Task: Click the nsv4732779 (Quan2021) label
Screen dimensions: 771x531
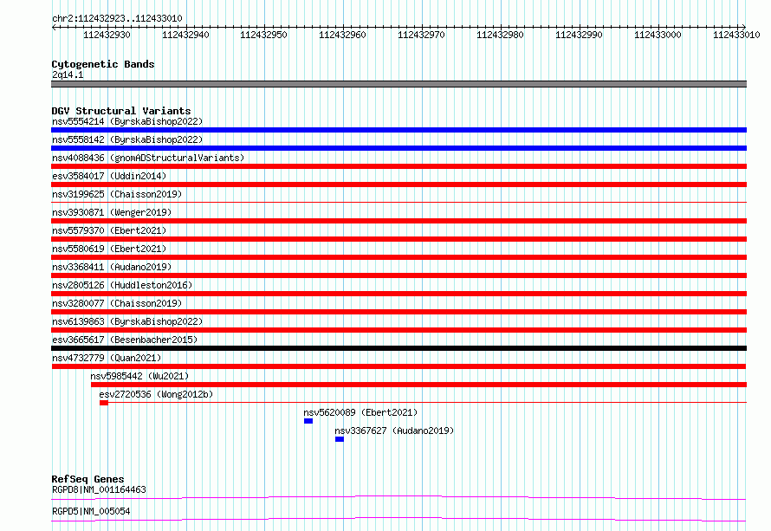Action: pyautogui.click(x=107, y=358)
